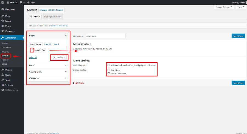The image size is (247, 134).
Task: Click the top Save Menu button
Action: [238, 36]
